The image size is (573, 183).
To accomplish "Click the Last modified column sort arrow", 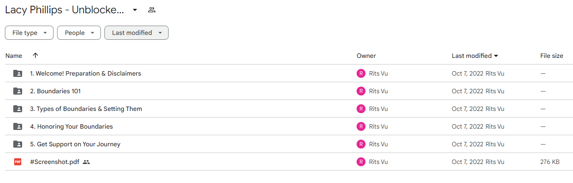I will click(496, 56).
